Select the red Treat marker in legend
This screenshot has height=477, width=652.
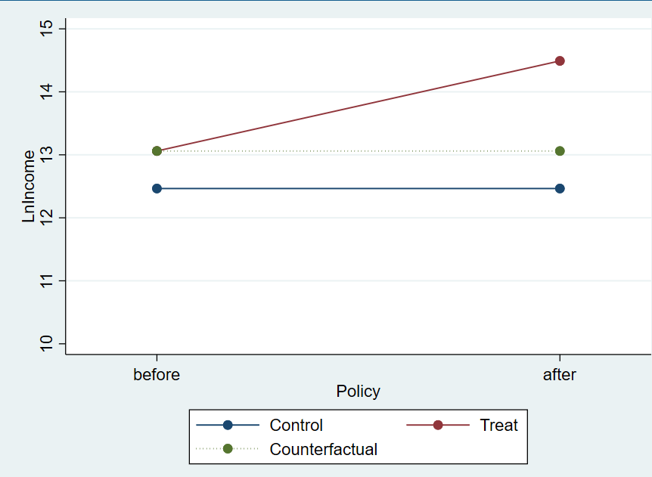(438, 426)
